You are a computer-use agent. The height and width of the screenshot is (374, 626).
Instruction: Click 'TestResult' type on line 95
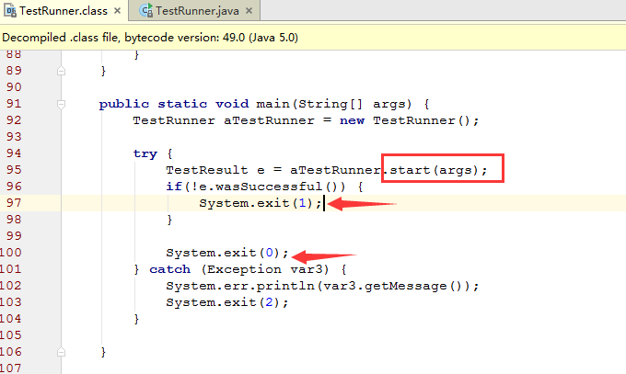point(207,170)
